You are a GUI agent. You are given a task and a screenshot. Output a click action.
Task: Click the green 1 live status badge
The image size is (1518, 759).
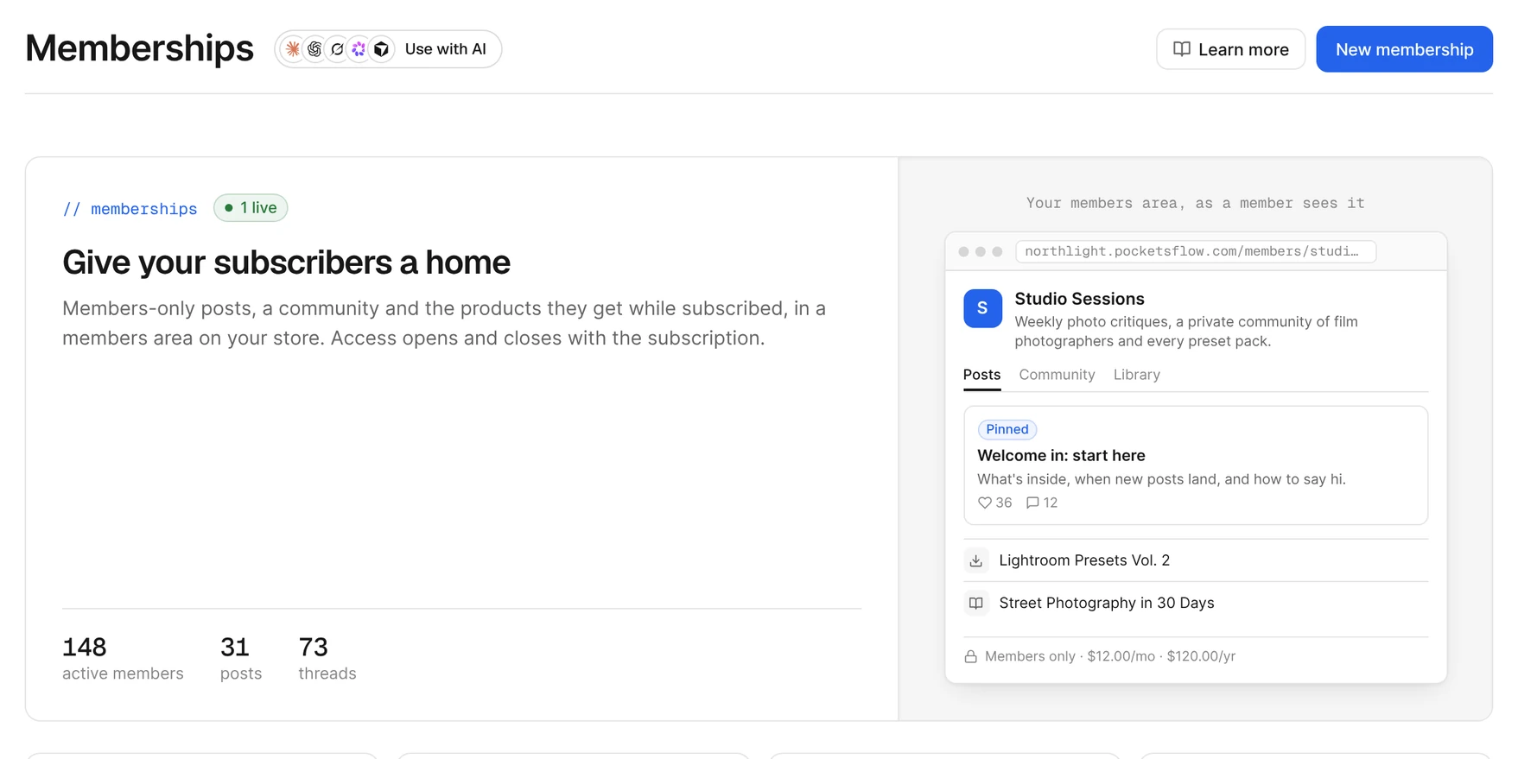[251, 208]
